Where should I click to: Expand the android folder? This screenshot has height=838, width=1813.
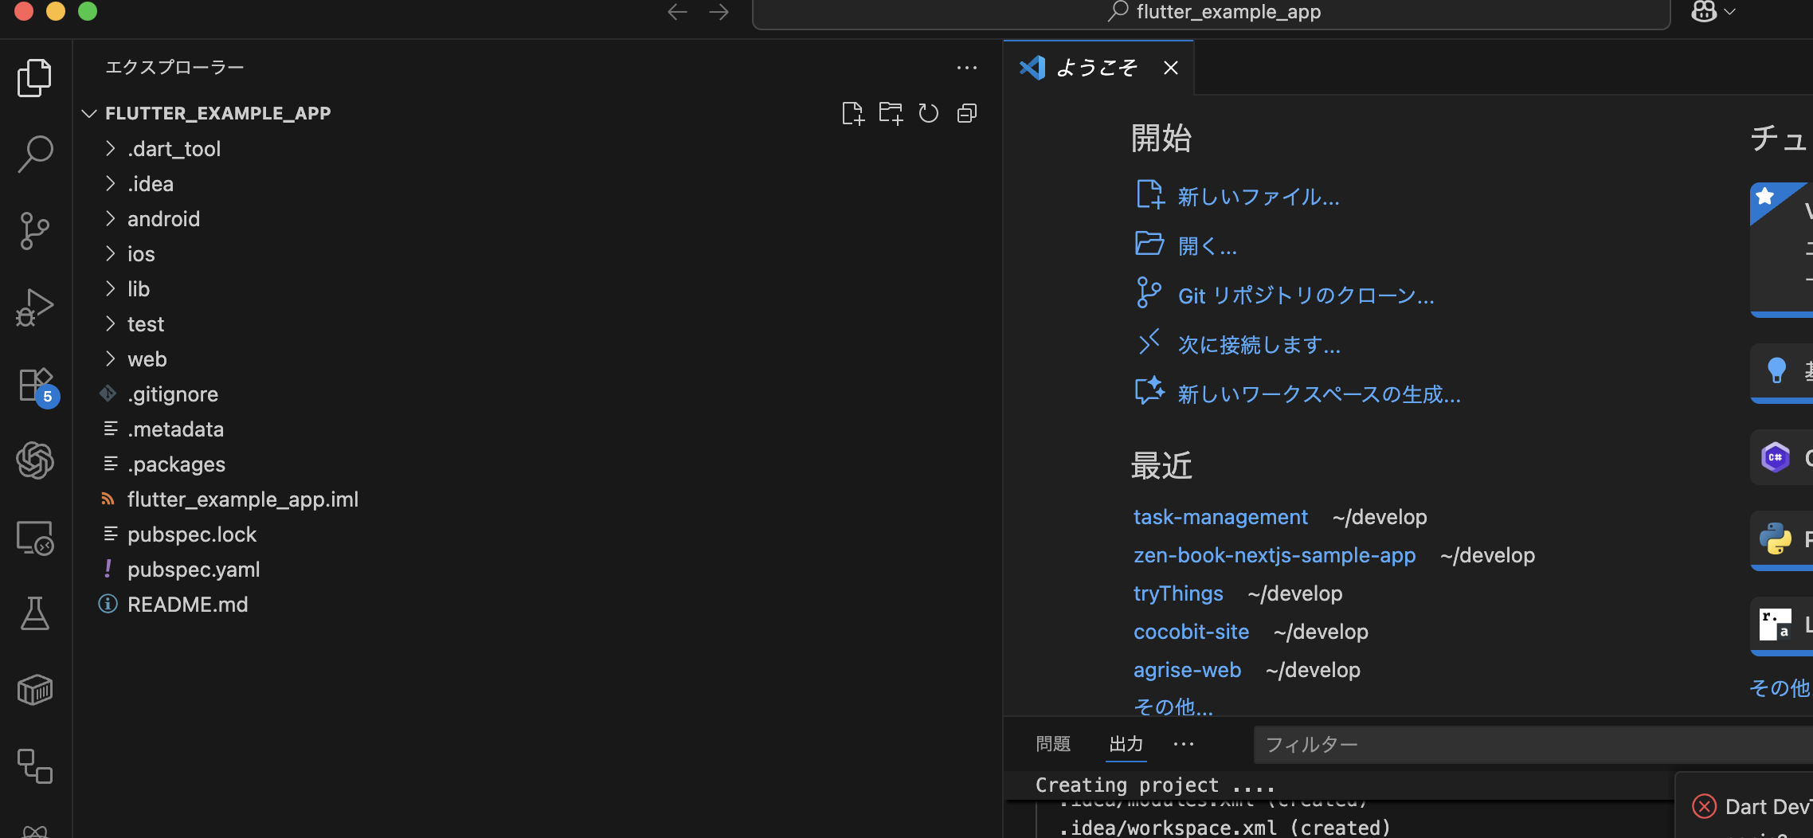pyautogui.click(x=163, y=218)
